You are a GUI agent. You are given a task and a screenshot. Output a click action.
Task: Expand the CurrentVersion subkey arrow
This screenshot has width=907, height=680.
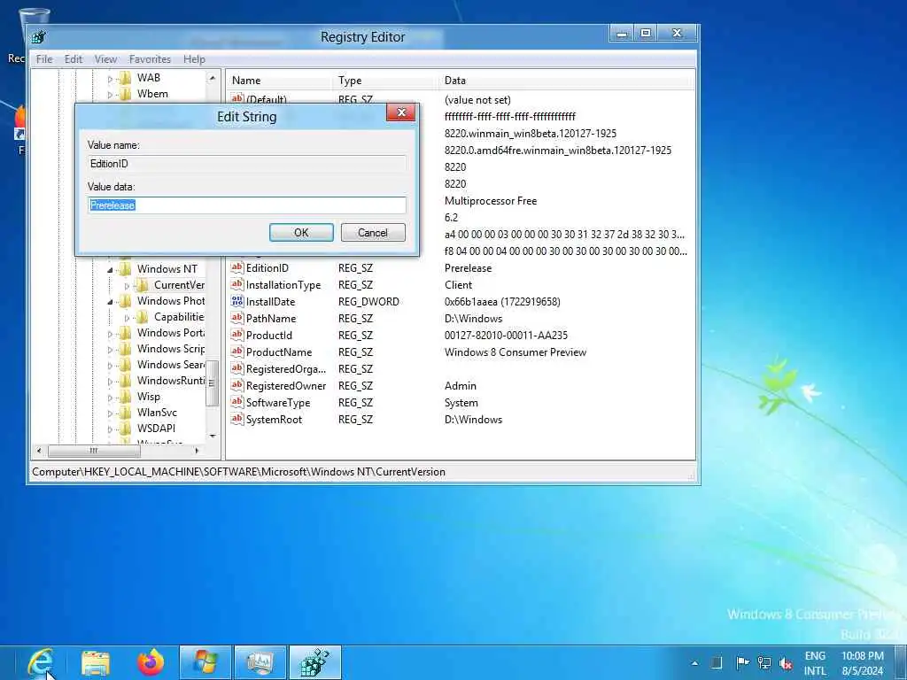[x=127, y=286]
